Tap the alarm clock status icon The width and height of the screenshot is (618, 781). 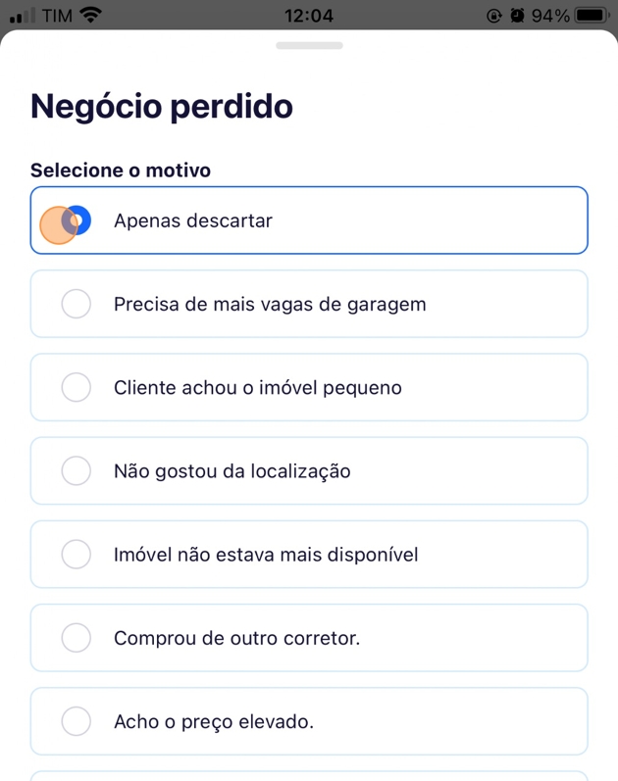pyautogui.click(x=518, y=16)
